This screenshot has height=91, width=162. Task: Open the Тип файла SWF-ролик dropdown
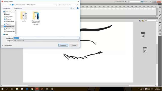46,41
